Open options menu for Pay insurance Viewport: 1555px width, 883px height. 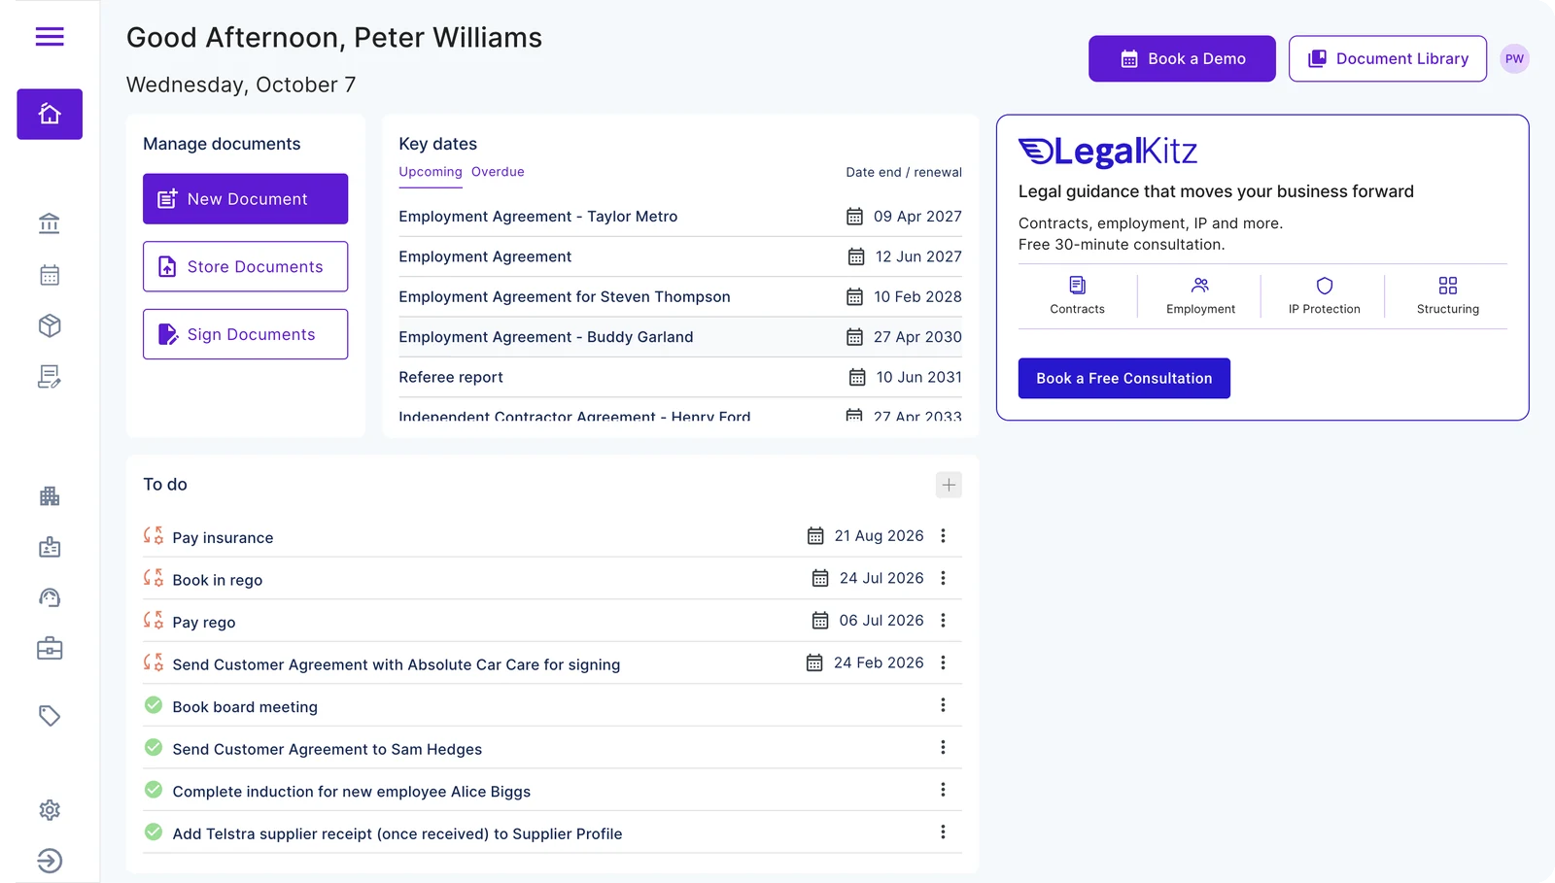pos(943,536)
